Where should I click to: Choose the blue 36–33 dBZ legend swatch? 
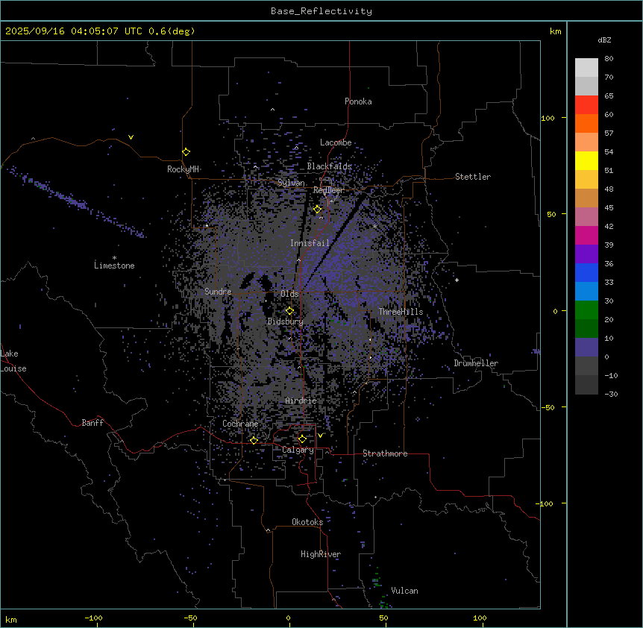coord(586,272)
